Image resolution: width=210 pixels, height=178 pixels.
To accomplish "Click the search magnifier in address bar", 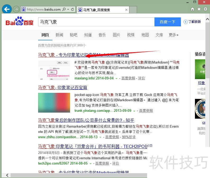I will (x=64, y=9).
